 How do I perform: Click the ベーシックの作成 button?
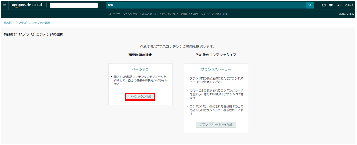pos(140,96)
